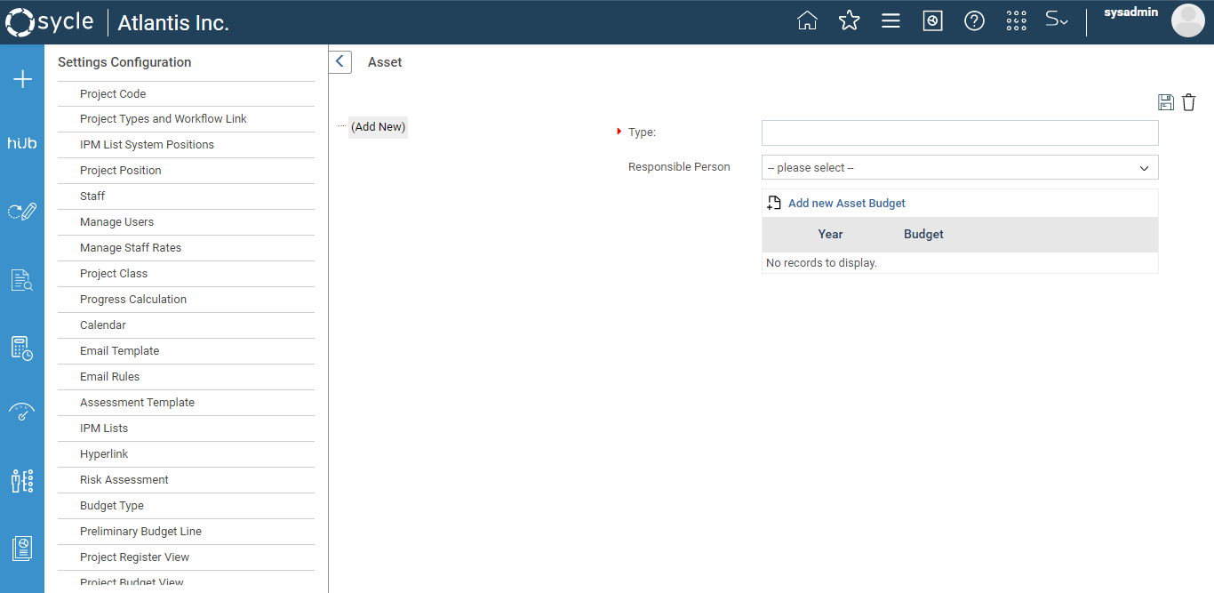The image size is (1214, 593).
Task: Open the calculator clock sidebar icon
Action: coord(22,348)
